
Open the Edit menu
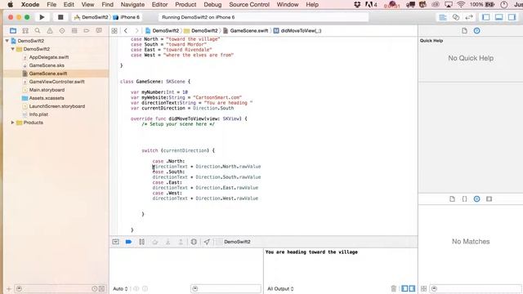coord(69,5)
